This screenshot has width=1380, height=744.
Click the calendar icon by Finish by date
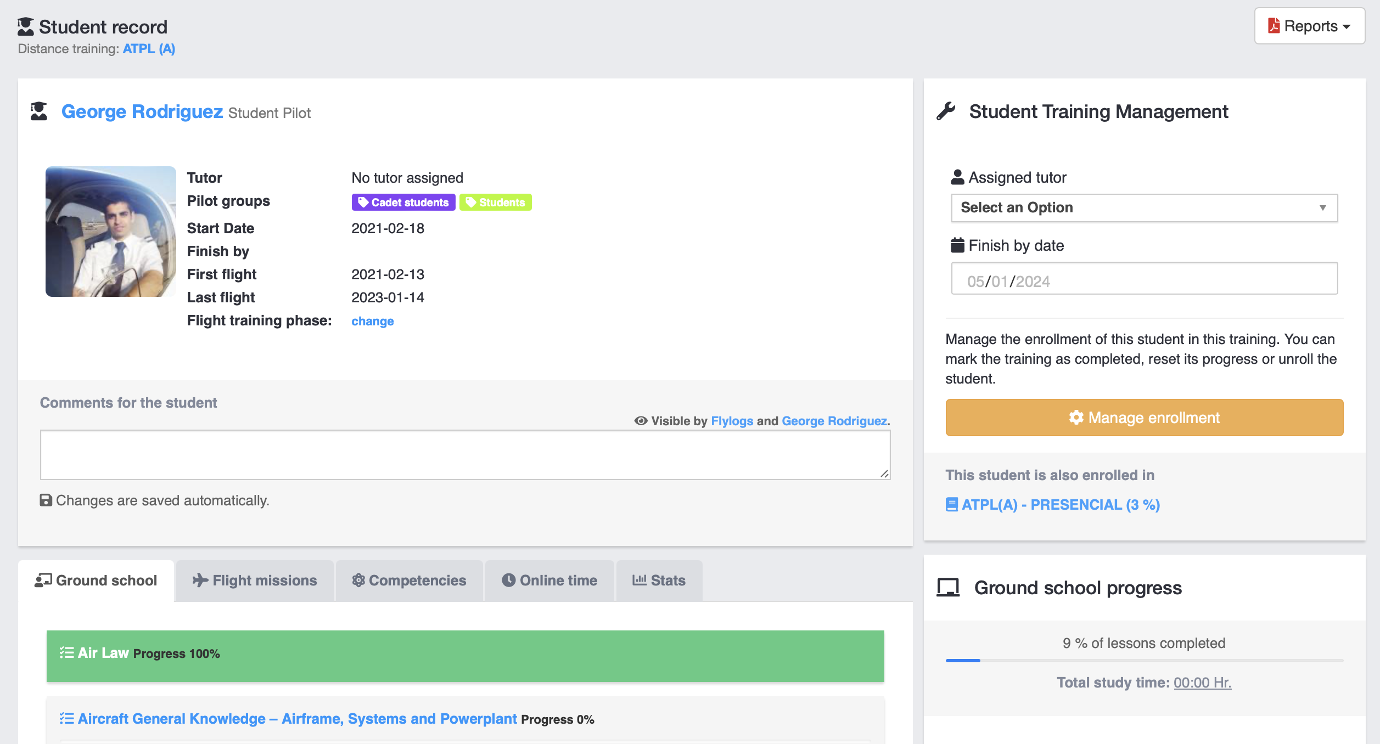coord(957,245)
